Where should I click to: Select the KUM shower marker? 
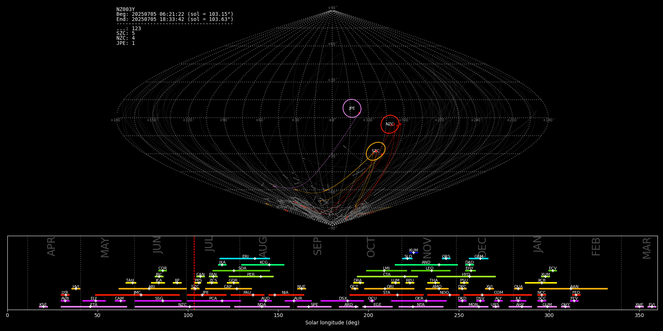(x=414, y=253)
